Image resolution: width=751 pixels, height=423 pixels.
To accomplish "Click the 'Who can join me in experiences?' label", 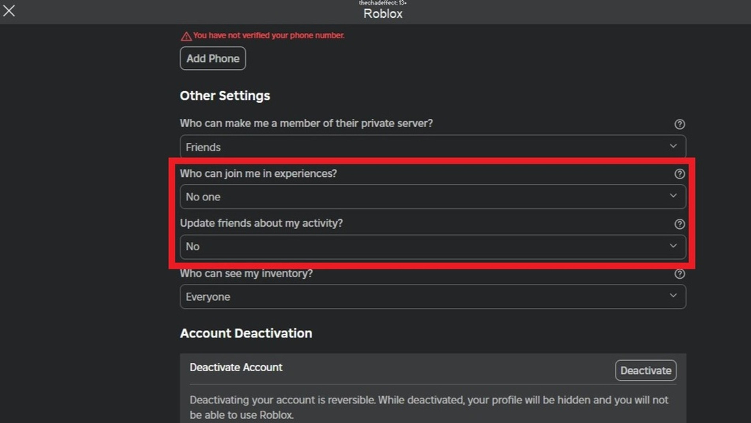I will [258, 174].
